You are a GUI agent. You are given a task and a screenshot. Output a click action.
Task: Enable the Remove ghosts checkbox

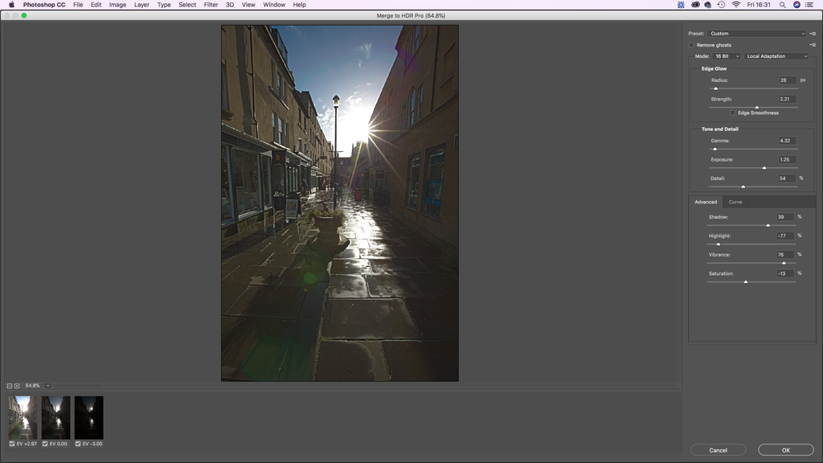(x=691, y=45)
